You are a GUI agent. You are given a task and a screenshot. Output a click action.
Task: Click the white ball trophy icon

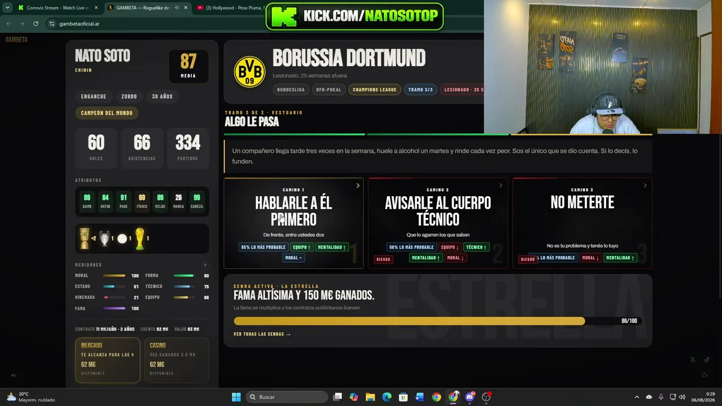tap(122, 239)
